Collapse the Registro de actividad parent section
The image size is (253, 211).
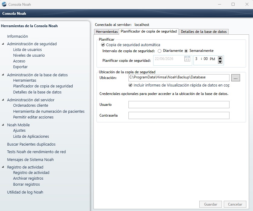click(3, 167)
